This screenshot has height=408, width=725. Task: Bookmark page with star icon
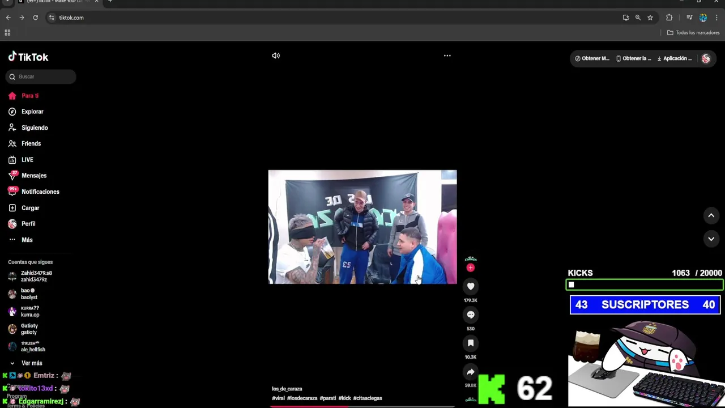pos(650,18)
